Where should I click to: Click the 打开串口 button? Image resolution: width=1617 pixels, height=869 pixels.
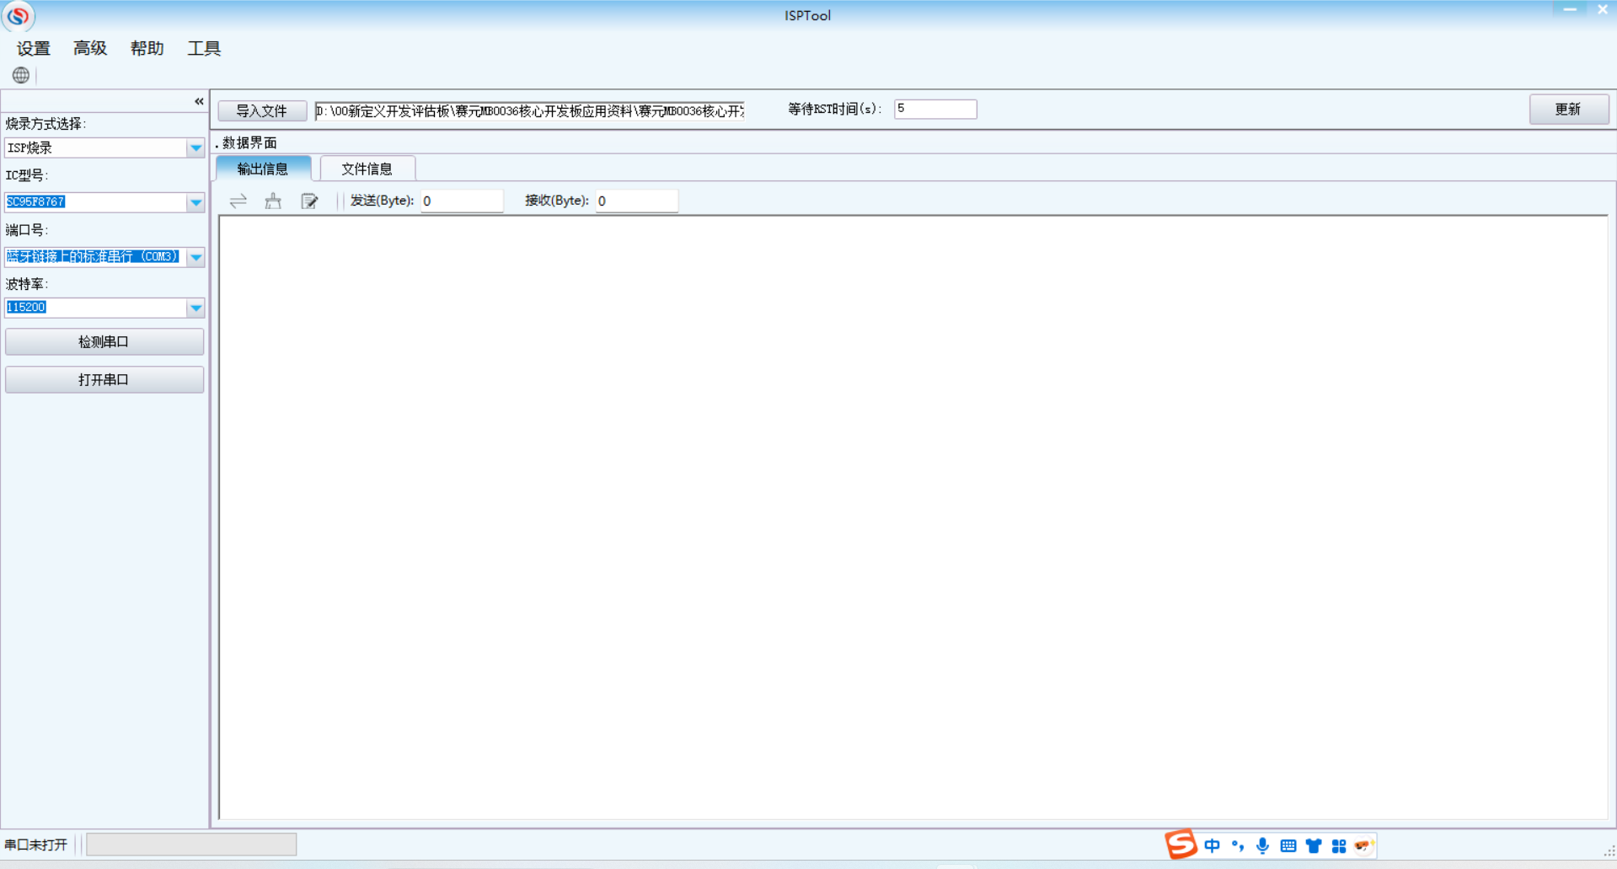tap(104, 379)
